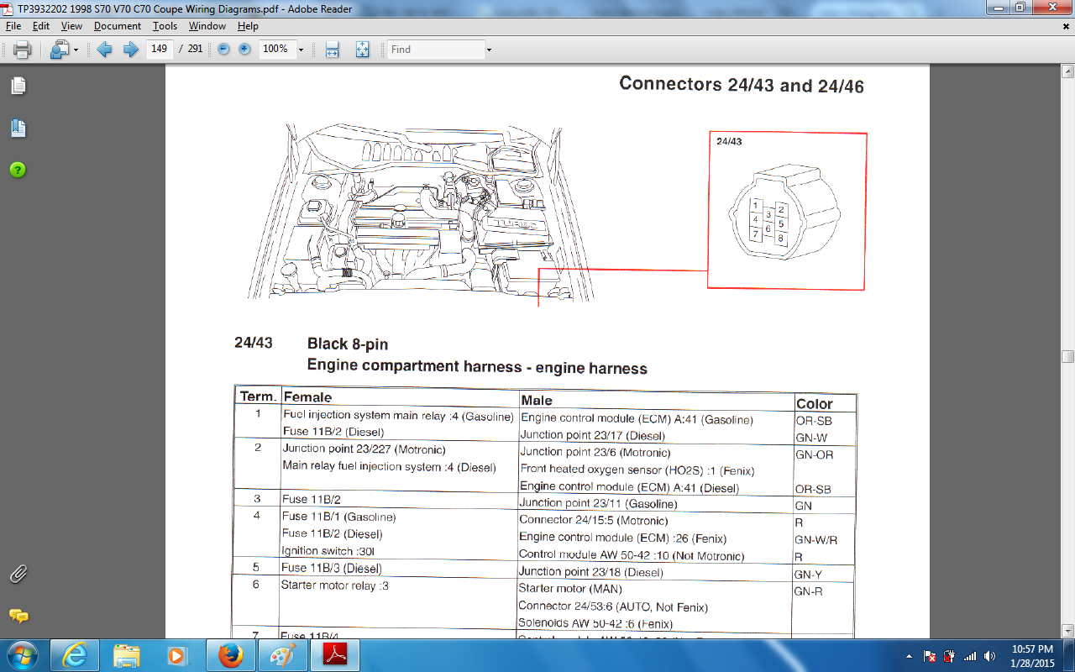Open the Bookmarks panel in the sidebar
1075x672 pixels.
click(18, 129)
